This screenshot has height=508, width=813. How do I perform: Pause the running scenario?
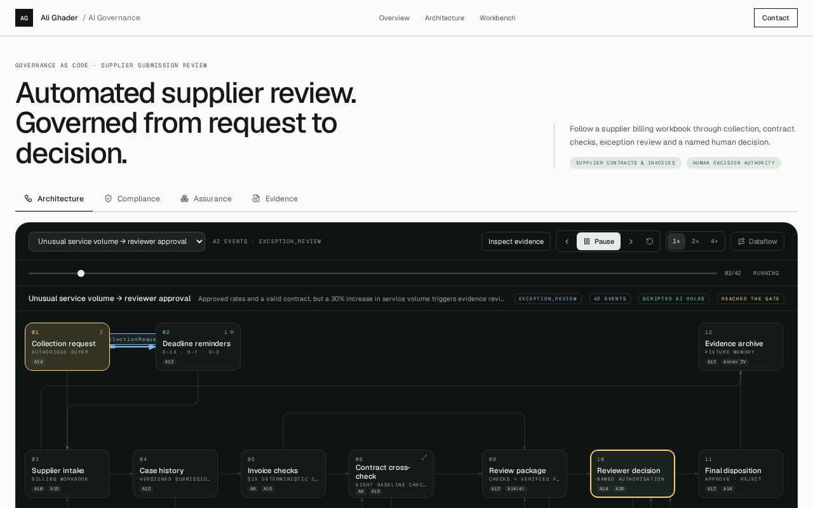click(x=598, y=241)
